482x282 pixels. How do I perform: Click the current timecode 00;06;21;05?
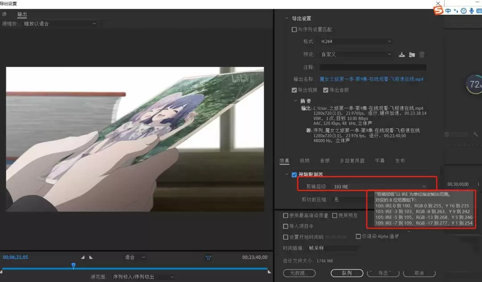pyautogui.click(x=15, y=257)
